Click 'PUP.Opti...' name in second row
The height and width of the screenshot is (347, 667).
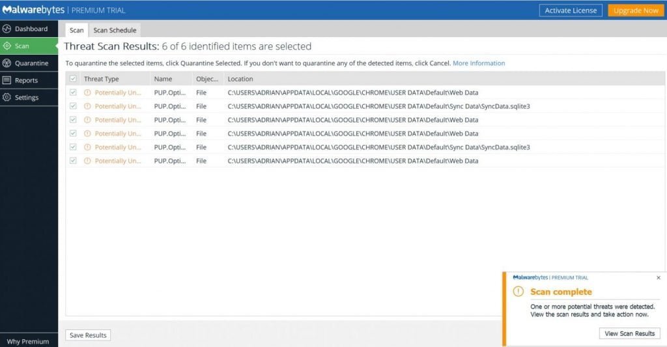click(170, 106)
